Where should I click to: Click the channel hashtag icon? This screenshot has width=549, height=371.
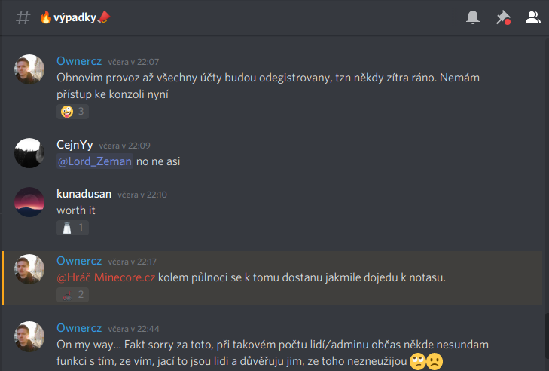click(x=23, y=17)
